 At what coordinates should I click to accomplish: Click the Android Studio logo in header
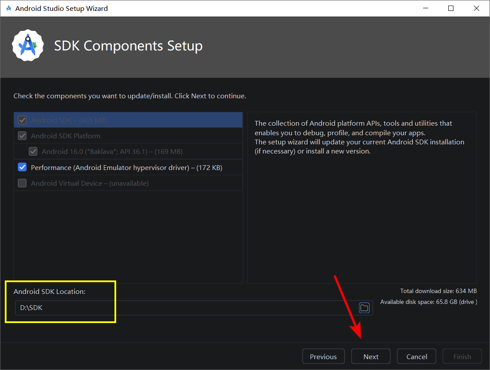[28, 46]
